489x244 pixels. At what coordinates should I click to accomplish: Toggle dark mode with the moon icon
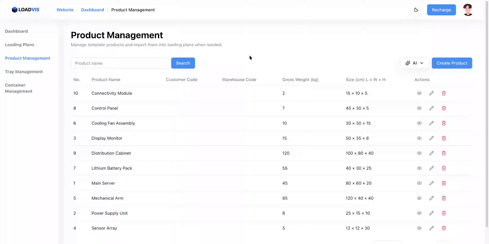(x=416, y=10)
